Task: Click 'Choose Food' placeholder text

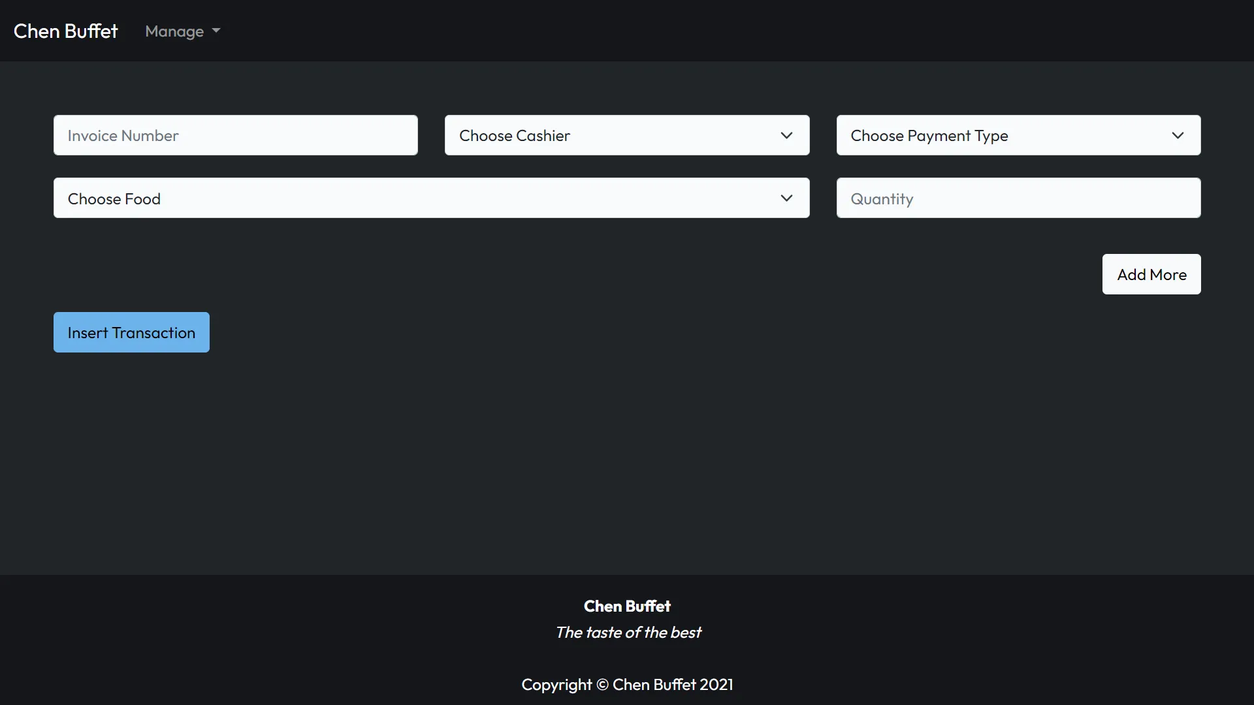Action: point(114,198)
